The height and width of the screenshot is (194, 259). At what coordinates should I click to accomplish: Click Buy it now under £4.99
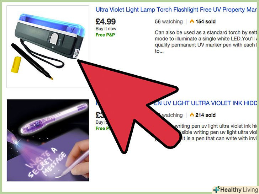(106, 29)
